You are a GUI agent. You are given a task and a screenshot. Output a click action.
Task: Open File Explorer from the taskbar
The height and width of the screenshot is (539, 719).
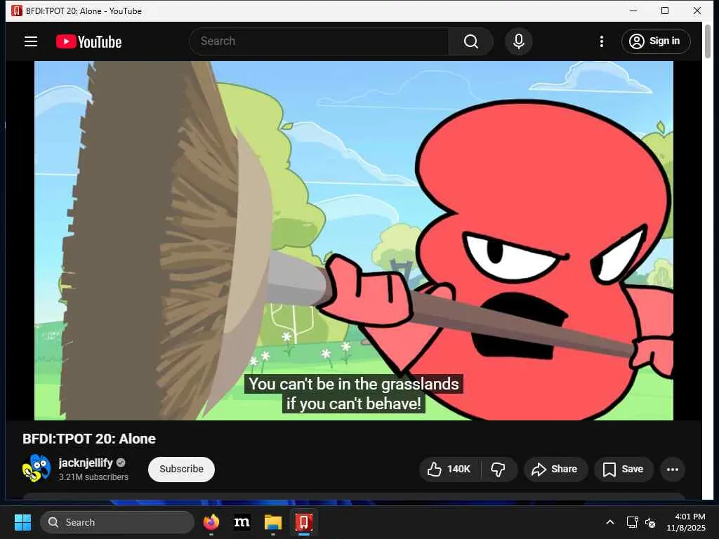coord(273,522)
